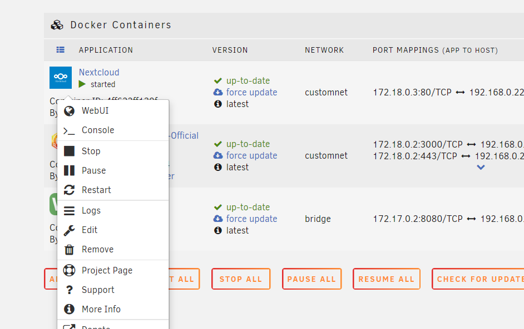Screen dimensions: 524x329
Task: Click the Remove trash icon
Action: pos(69,249)
